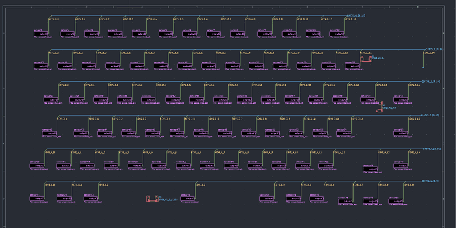Image resolution: width=456 pixels, height=228 pixels.
Task: Select the KEYS_1_[0..14] bus label
Action: tap(435, 50)
